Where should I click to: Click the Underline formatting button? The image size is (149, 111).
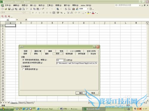[x=39, y=13]
